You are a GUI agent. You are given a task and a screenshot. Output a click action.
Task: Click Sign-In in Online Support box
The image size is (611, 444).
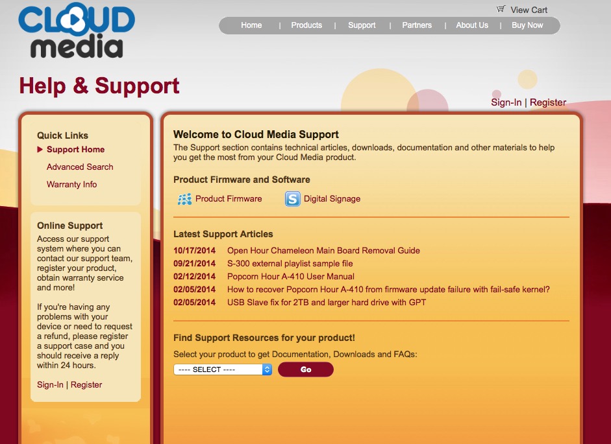click(x=50, y=385)
